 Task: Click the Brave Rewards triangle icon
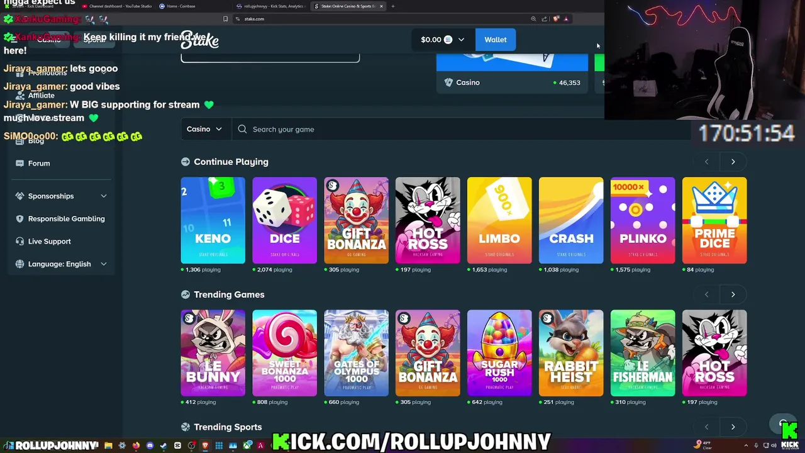click(x=566, y=19)
